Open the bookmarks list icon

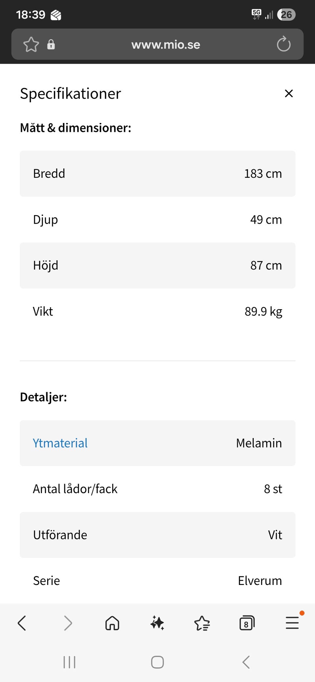pos(202,623)
